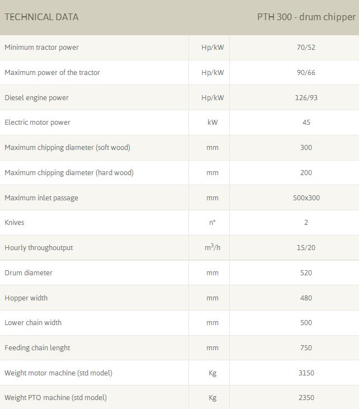Click the 500x300 inlet passage value

[x=306, y=198]
